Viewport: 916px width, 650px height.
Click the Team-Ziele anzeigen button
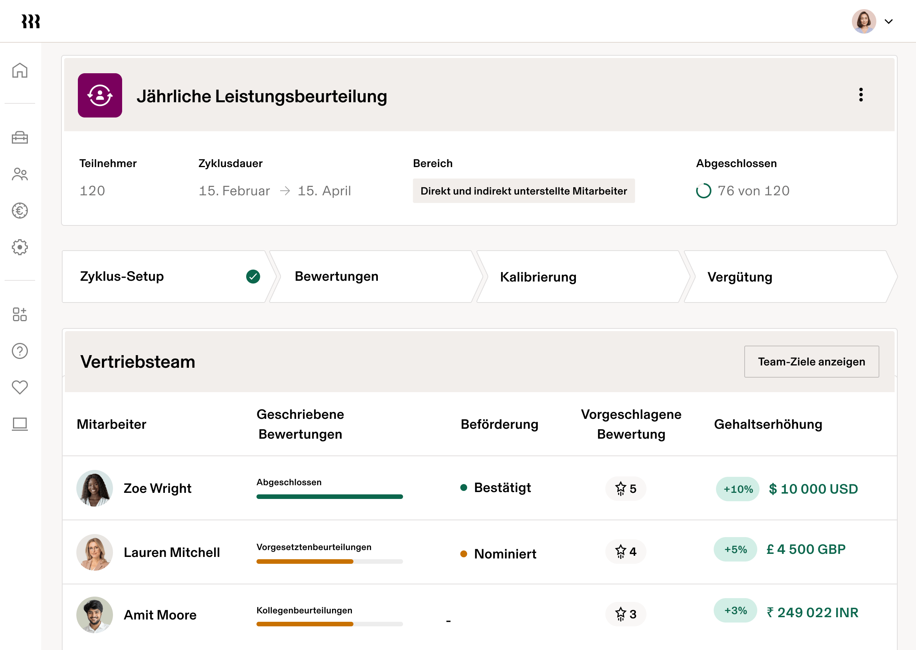pos(811,361)
